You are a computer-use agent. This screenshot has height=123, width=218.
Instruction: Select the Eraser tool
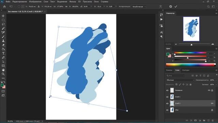3,45
